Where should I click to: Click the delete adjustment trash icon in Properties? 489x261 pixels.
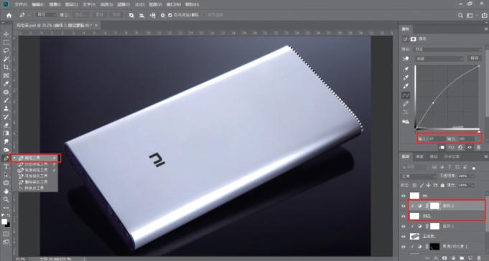pyautogui.click(x=479, y=147)
